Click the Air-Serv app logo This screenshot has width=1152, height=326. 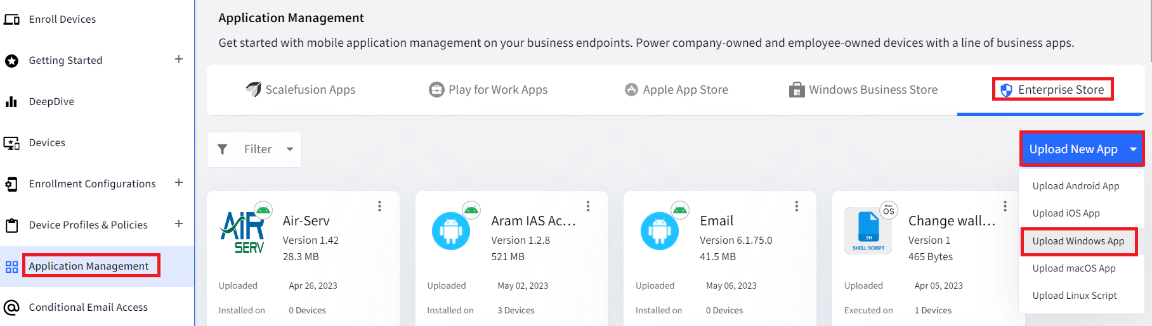[x=242, y=232]
